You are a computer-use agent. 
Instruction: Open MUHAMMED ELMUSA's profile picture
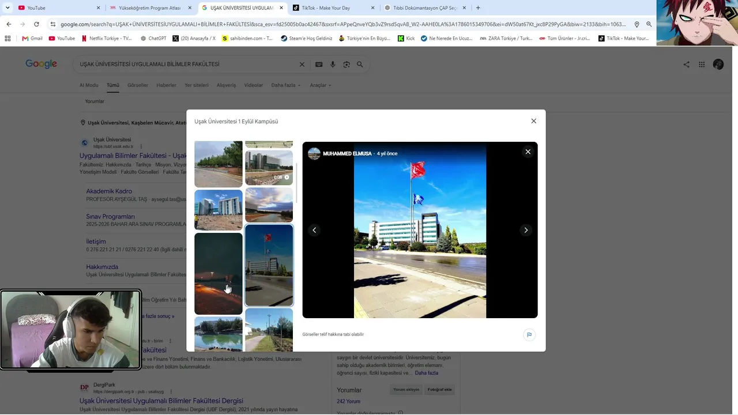314,154
